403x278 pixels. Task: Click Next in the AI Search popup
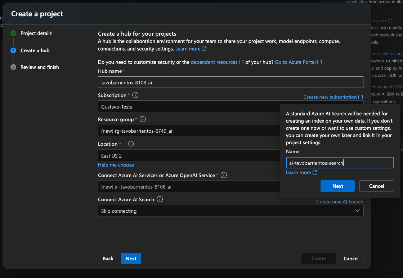point(338,186)
